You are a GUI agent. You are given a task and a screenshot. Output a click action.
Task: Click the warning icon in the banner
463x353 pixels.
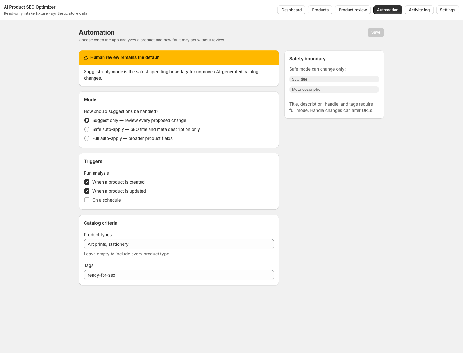86,58
